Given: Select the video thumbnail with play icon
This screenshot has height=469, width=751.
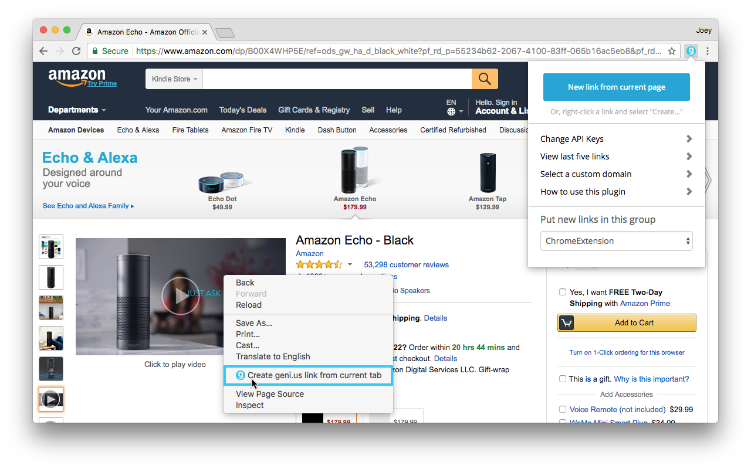Looking at the screenshot, I should coord(51,399).
